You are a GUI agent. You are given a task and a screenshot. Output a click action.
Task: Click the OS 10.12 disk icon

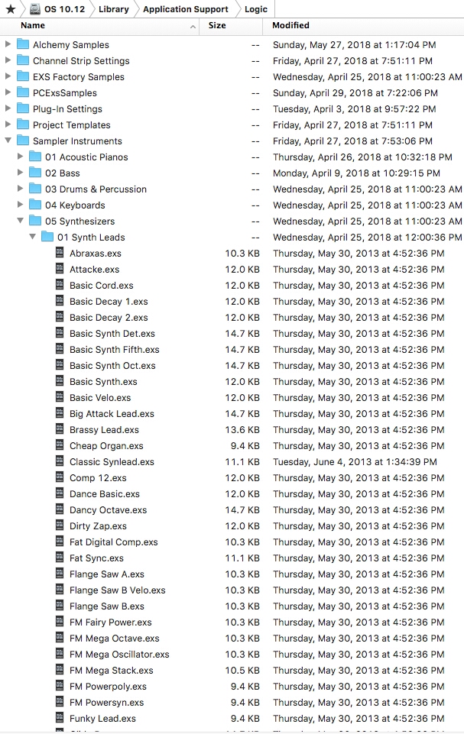tap(35, 9)
